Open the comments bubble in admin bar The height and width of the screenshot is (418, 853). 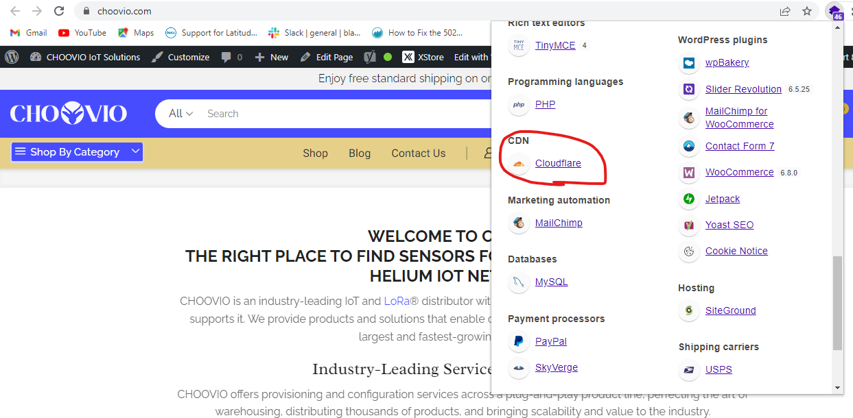(232, 57)
